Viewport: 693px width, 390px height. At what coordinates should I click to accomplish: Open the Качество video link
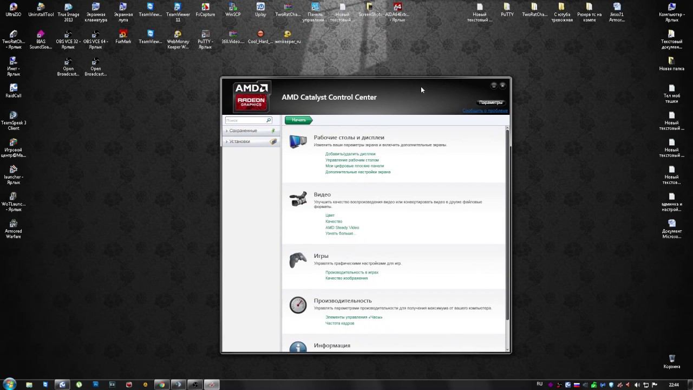coord(334,222)
